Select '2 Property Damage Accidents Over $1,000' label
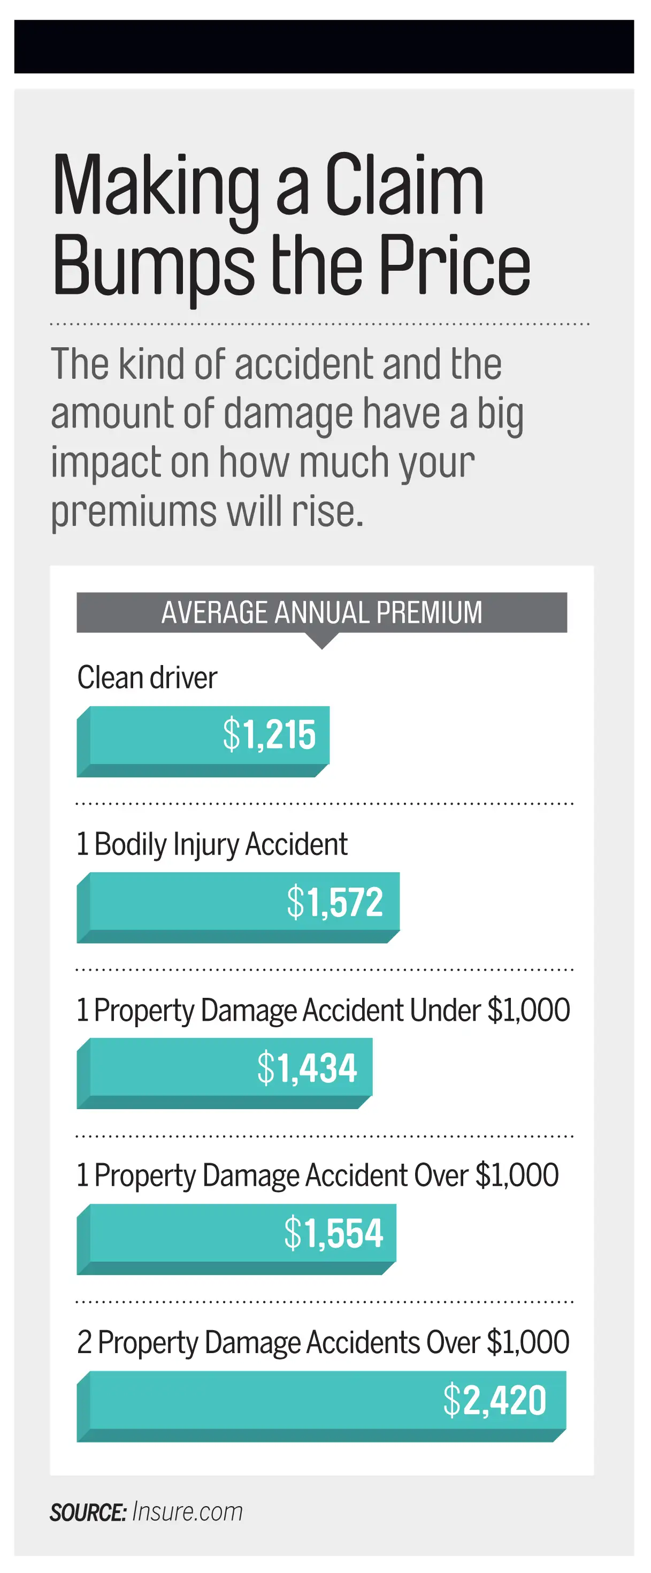 (x=323, y=1343)
